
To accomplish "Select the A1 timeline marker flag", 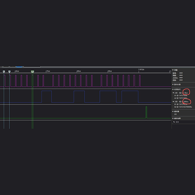I will pyautogui.click(x=4, y=71).
